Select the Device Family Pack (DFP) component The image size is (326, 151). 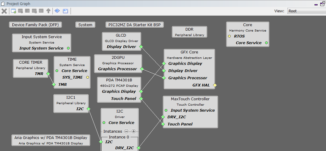click(x=35, y=25)
